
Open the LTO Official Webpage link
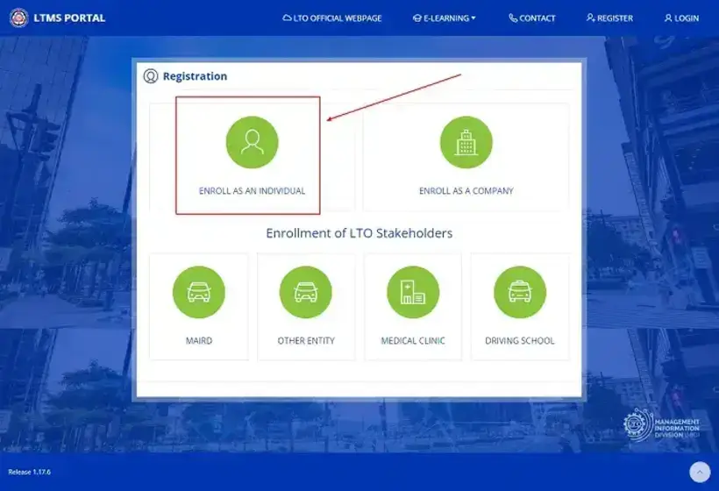(x=332, y=18)
